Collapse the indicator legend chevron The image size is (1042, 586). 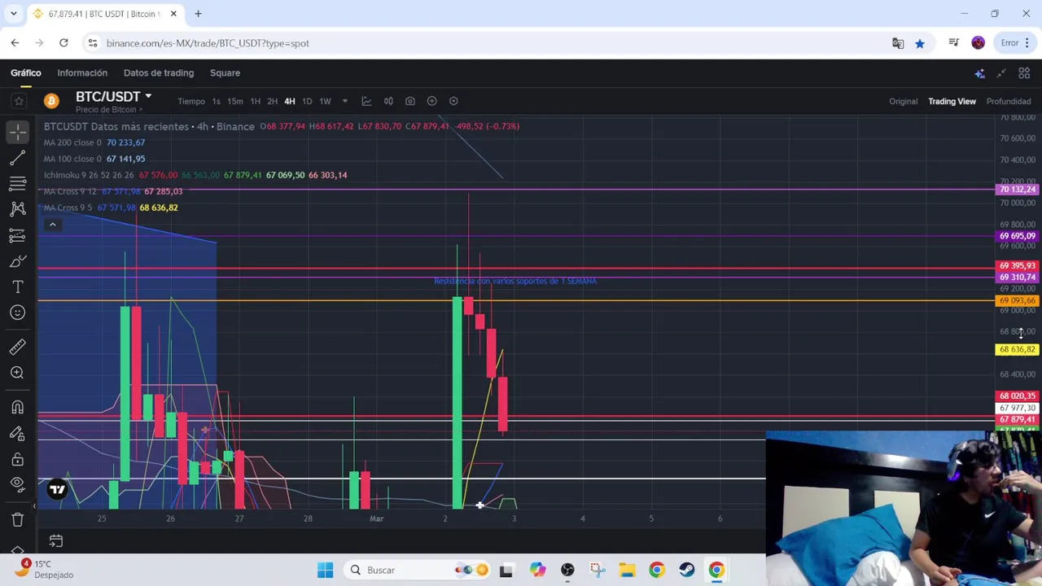coord(52,224)
